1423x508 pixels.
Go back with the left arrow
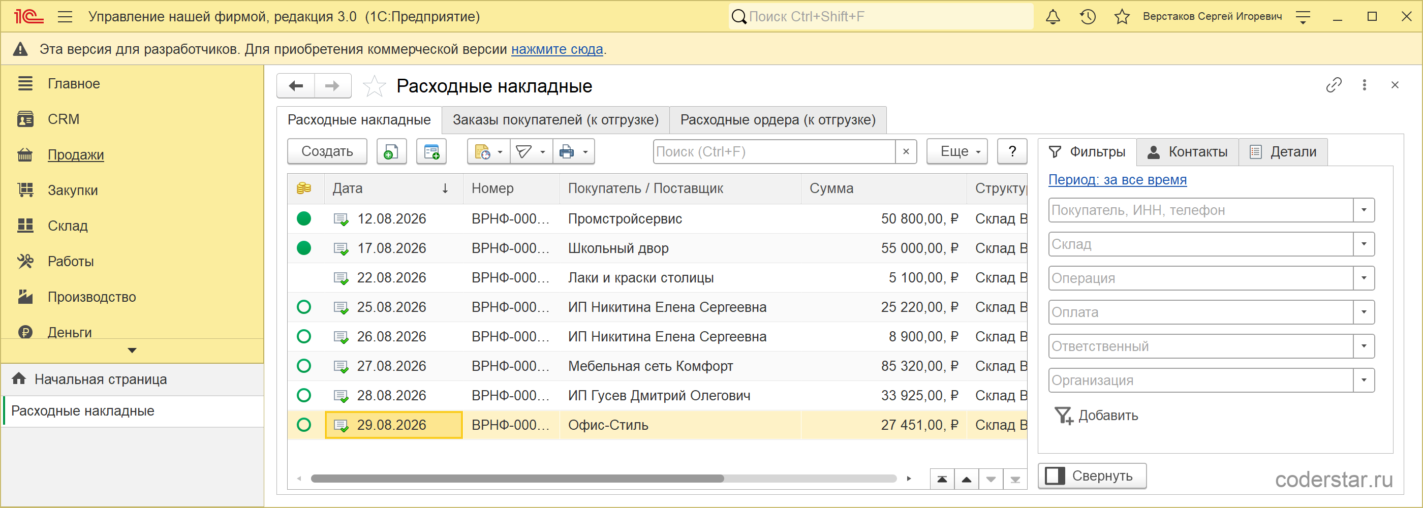coord(296,85)
